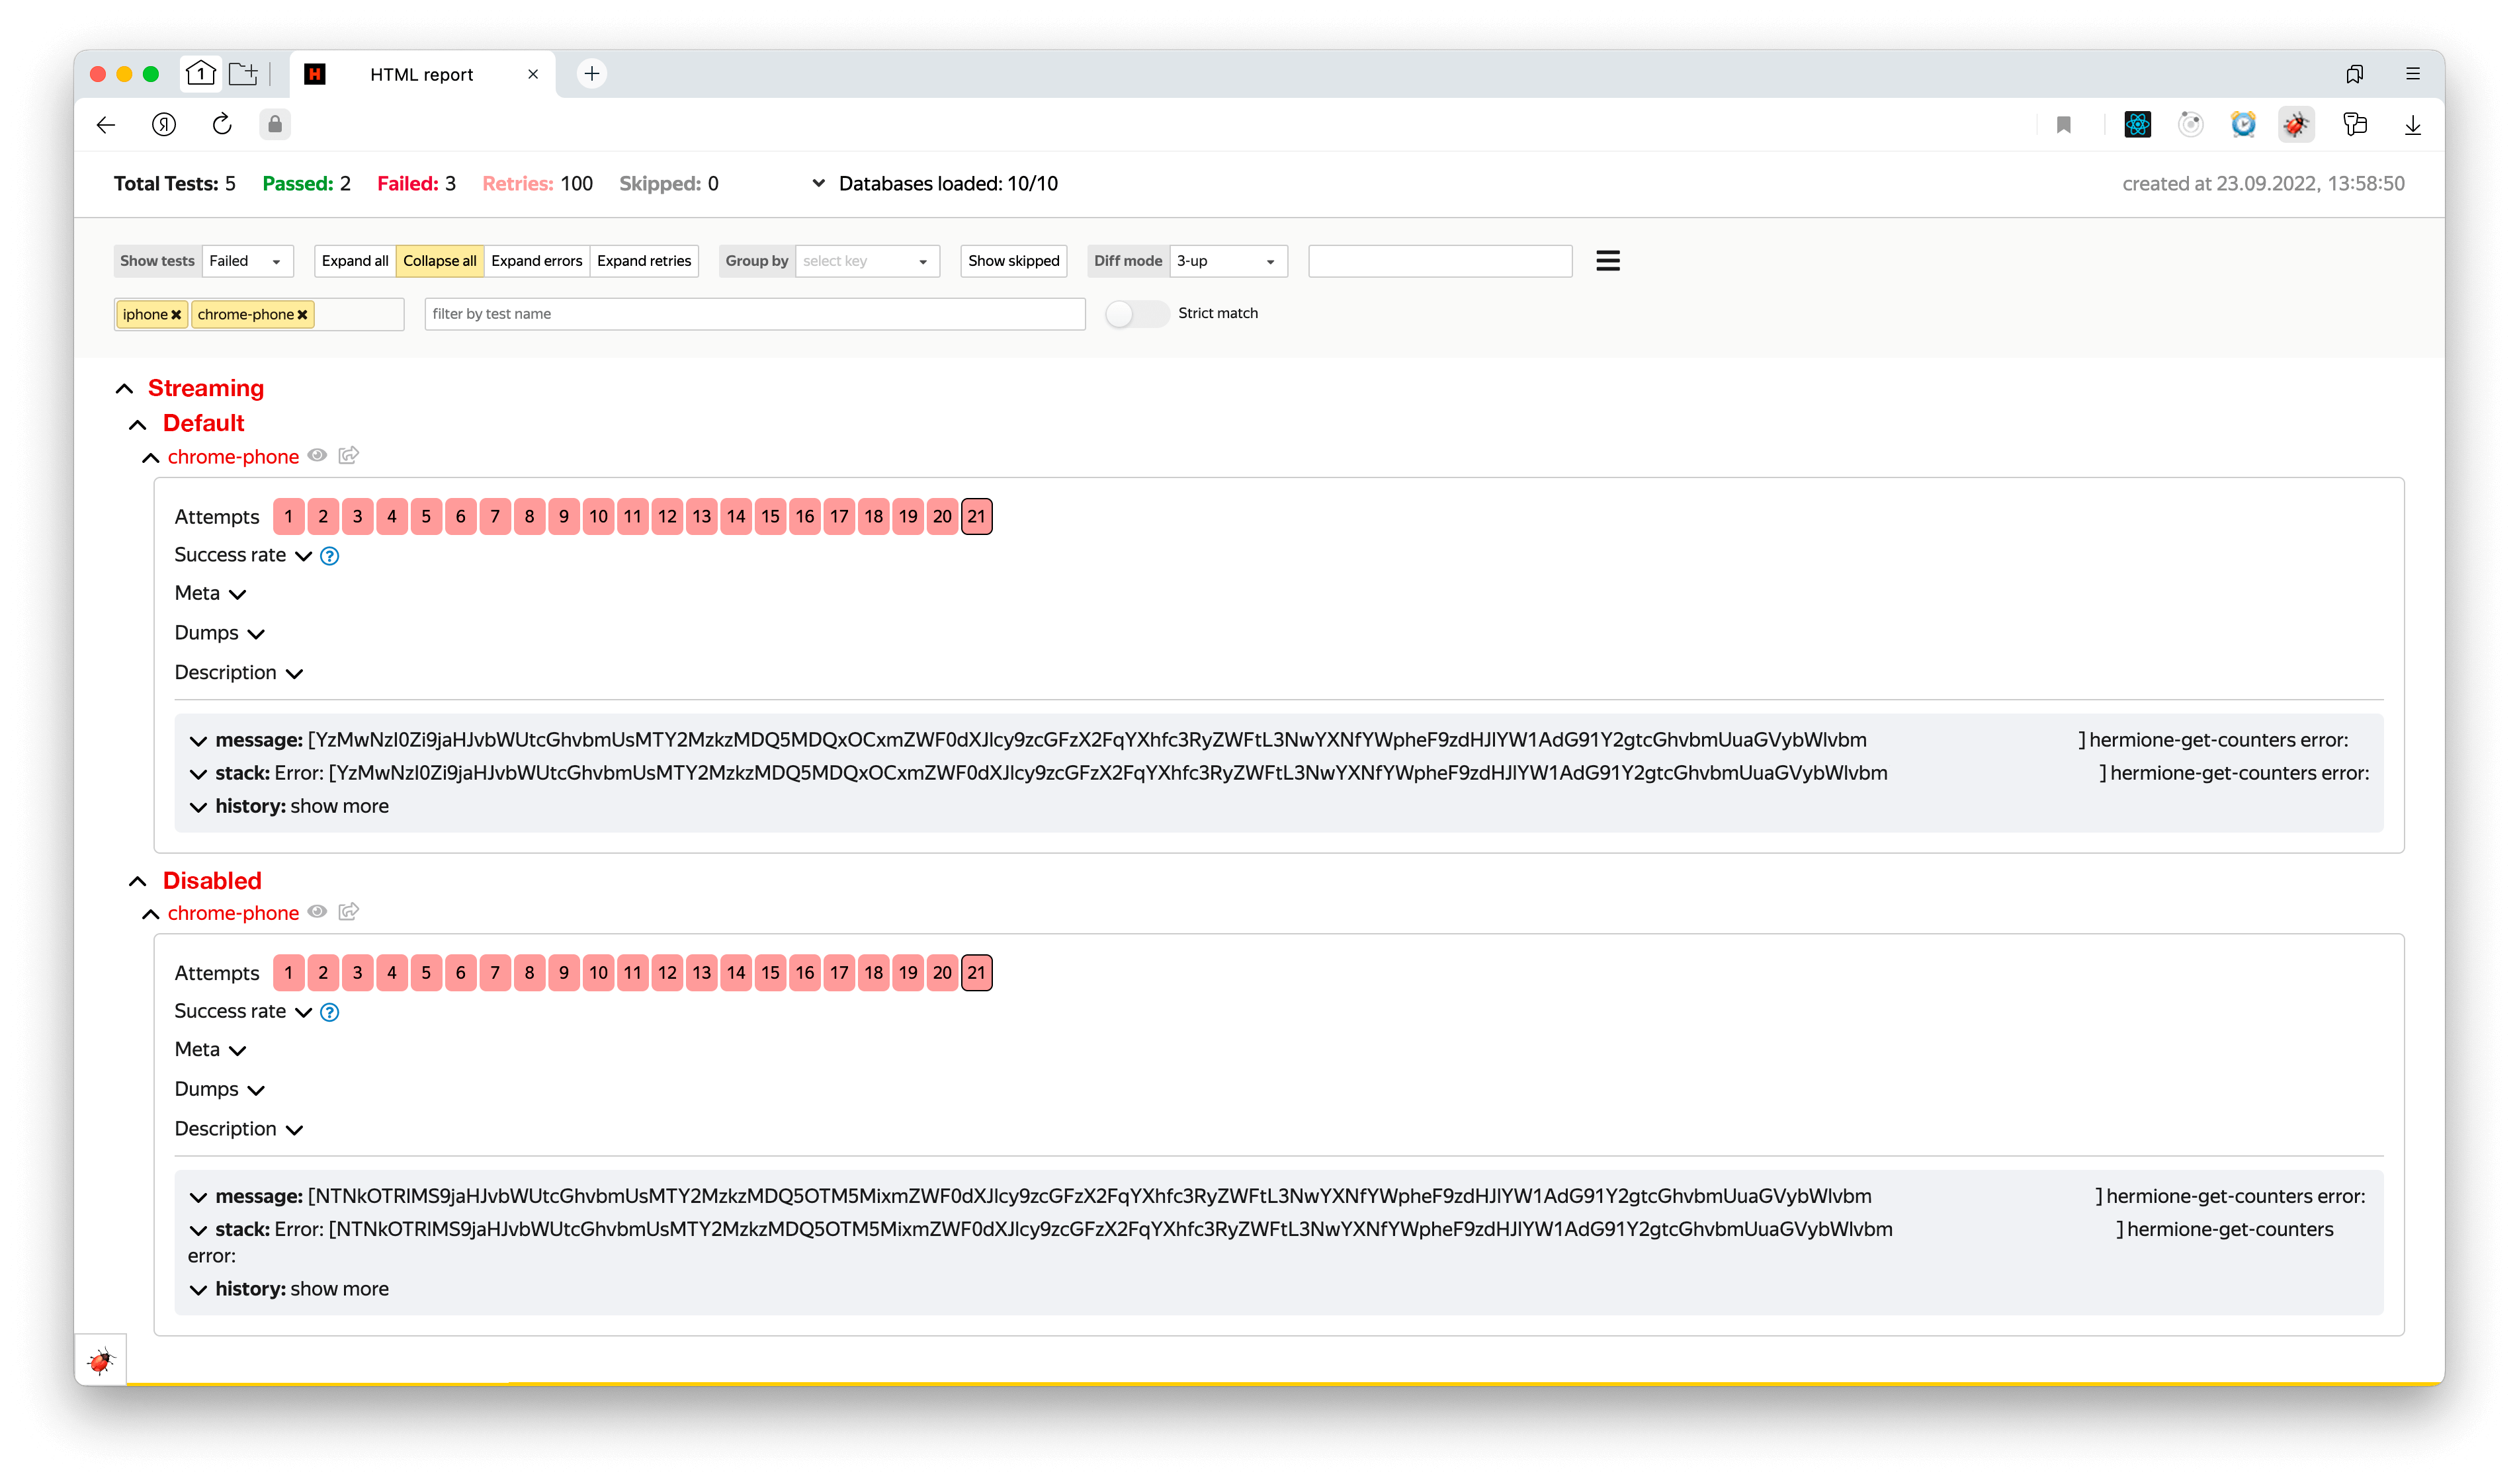Click the filter by test name field
Viewport: 2519px width, 1484px height.
(x=754, y=314)
